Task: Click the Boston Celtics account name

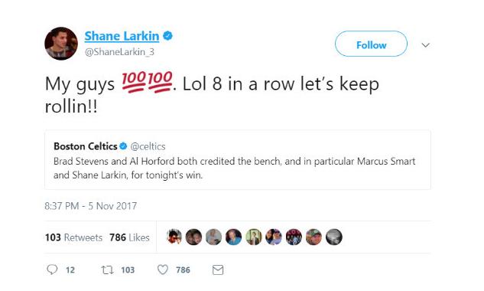Action: pyautogui.click(x=86, y=146)
